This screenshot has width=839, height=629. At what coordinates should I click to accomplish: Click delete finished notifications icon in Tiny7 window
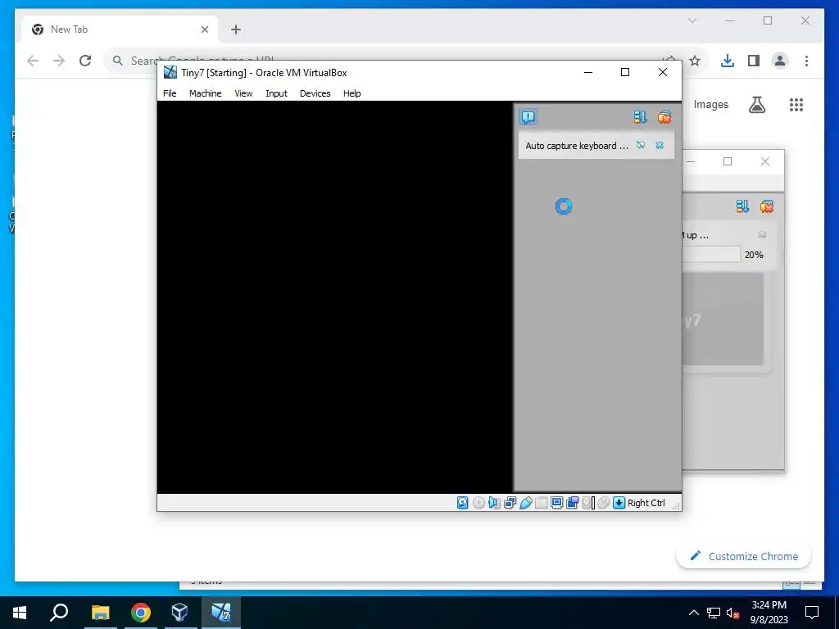point(664,117)
